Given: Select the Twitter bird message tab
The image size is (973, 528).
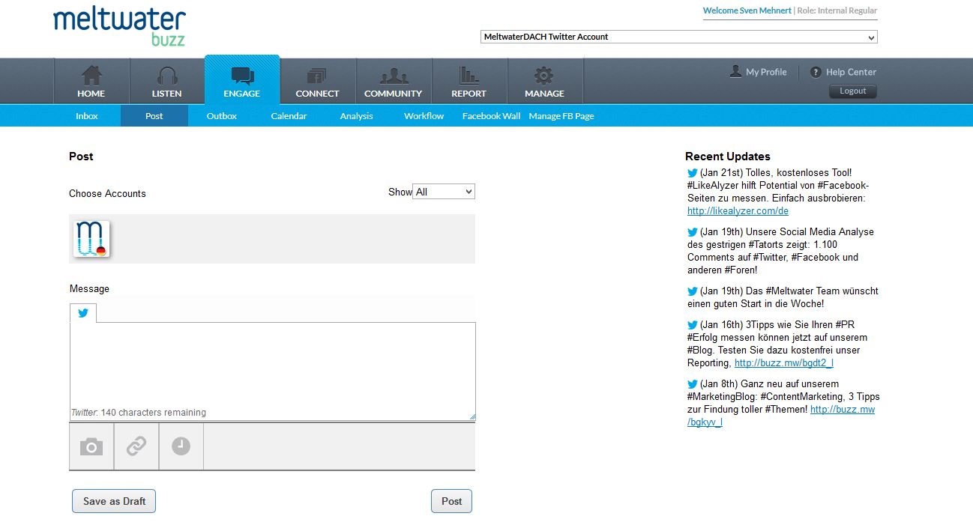Looking at the screenshot, I should pyautogui.click(x=83, y=313).
